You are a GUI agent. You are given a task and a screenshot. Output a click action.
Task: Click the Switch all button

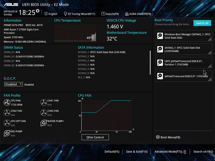point(202,23)
